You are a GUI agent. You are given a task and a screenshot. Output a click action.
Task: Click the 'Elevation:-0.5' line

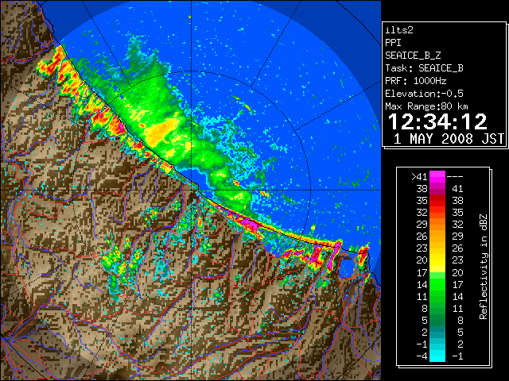tap(424, 94)
